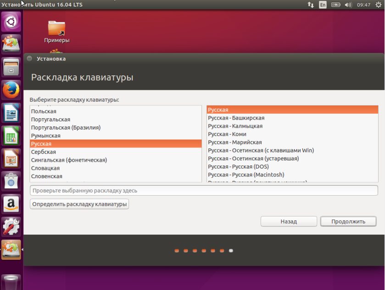Open LibreOffice Writer from the launcher
This screenshot has width=385, height=290.
click(11, 113)
